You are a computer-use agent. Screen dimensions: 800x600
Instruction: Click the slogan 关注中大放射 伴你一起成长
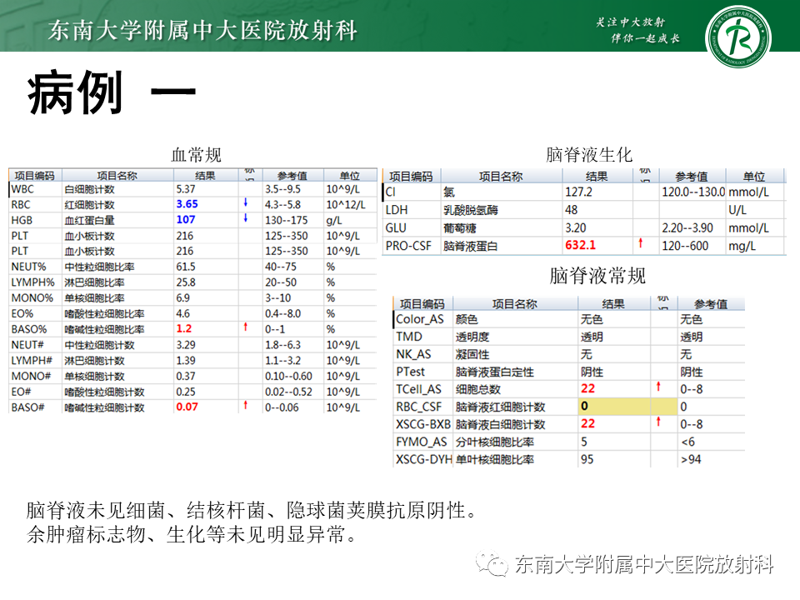(637, 30)
